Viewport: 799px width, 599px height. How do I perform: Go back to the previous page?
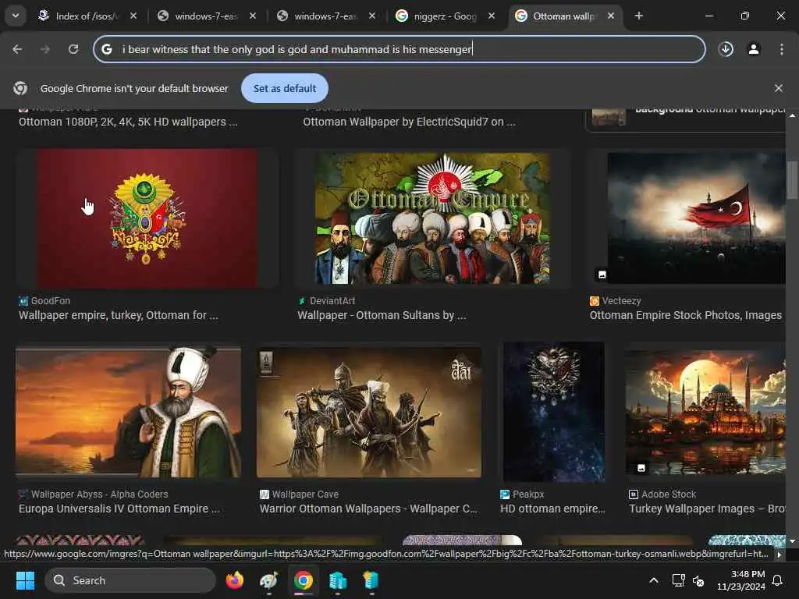click(17, 49)
